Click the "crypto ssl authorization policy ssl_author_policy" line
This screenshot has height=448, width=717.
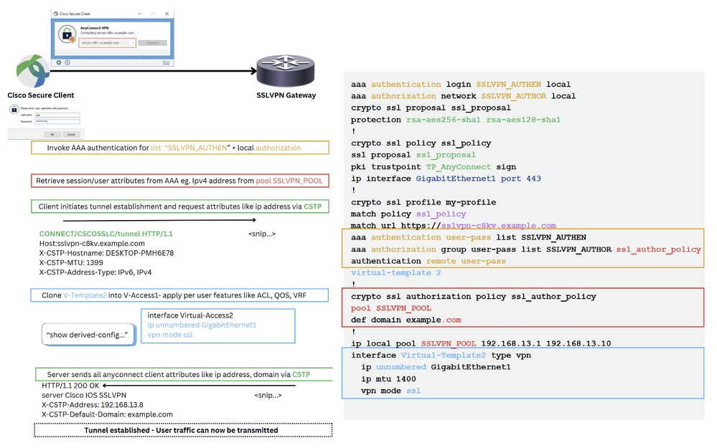tap(474, 297)
